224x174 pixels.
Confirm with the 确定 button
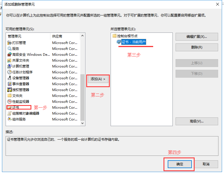(x=180, y=164)
